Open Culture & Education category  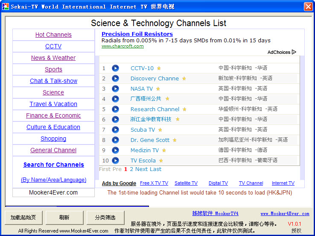coord(53,127)
